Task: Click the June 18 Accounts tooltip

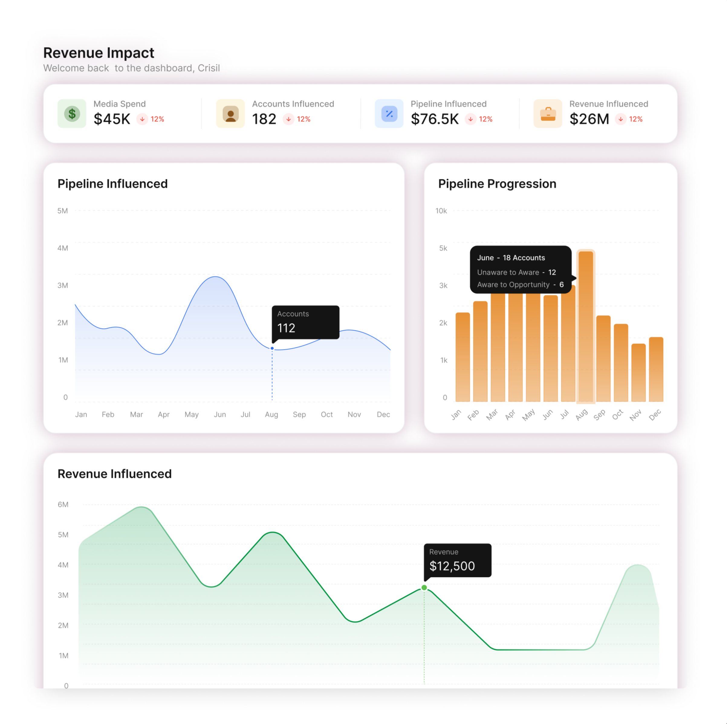Action: coord(521,270)
